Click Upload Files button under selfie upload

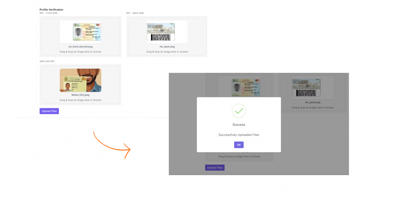point(49,111)
